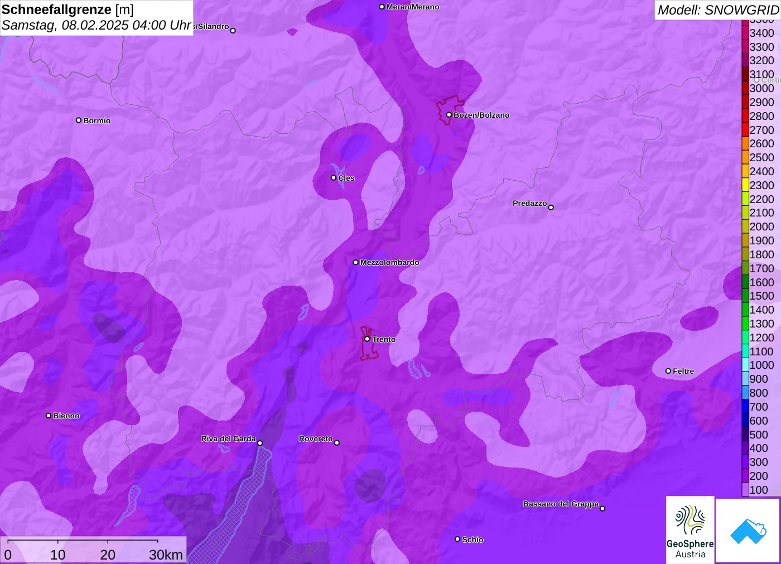Click the Bozen/Bolzano label text
This screenshot has height=564, width=781.
[481, 115]
